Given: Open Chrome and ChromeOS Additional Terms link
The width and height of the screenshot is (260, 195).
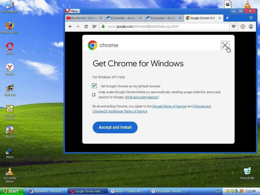Looking at the screenshot, I should tap(152, 109).
